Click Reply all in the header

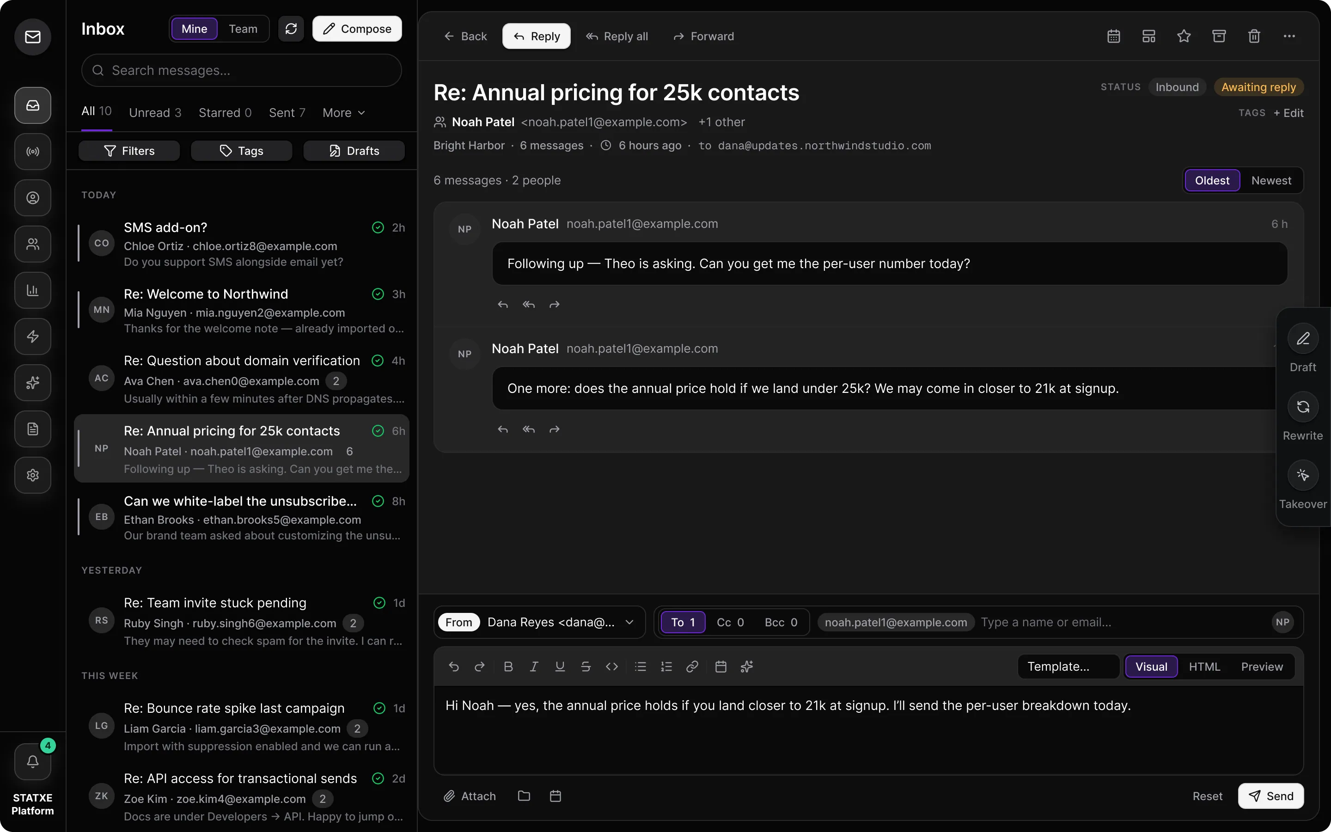pos(617,37)
